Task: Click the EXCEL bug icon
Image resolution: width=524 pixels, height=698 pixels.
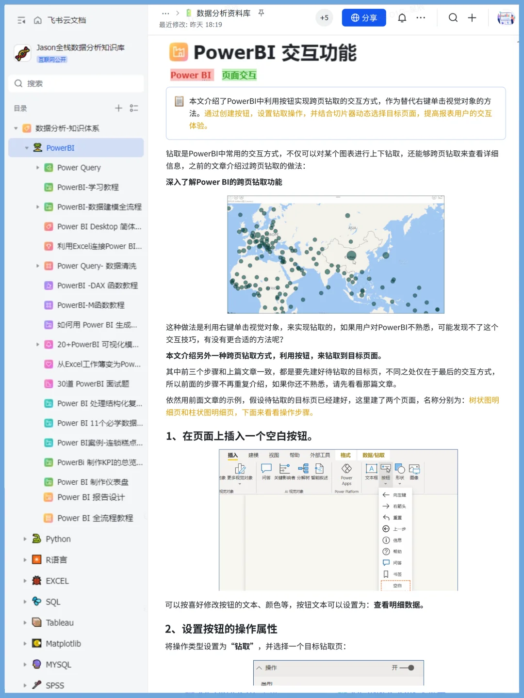Action: coord(37,580)
